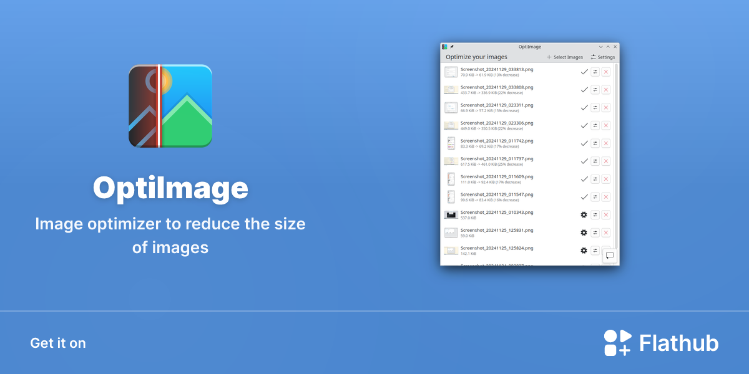The width and height of the screenshot is (749, 374).
Task: Open options for Screenshot_20241129_011742.png
Action: (595, 143)
